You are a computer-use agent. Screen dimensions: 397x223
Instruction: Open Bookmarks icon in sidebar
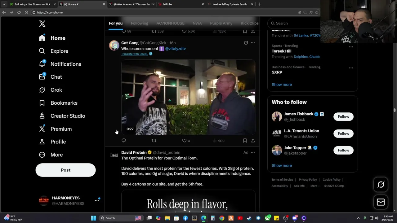tap(42, 103)
